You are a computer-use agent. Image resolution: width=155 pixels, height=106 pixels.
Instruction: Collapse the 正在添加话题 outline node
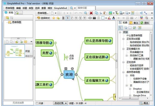[123, 39]
